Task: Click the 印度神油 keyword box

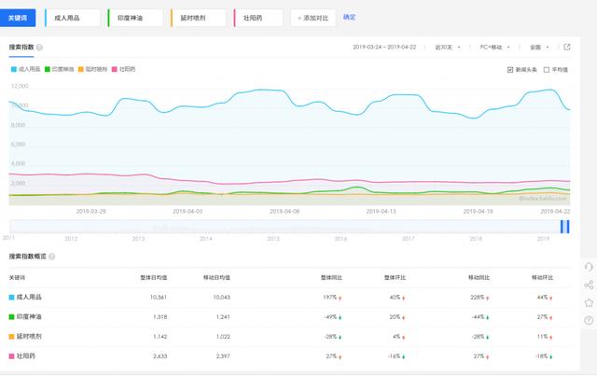Action: [x=135, y=18]
